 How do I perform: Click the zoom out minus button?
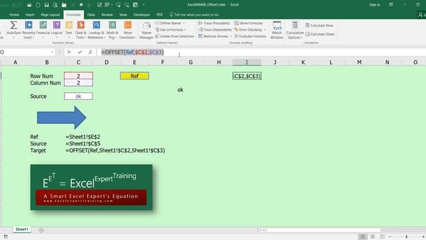tap(390, 237)
